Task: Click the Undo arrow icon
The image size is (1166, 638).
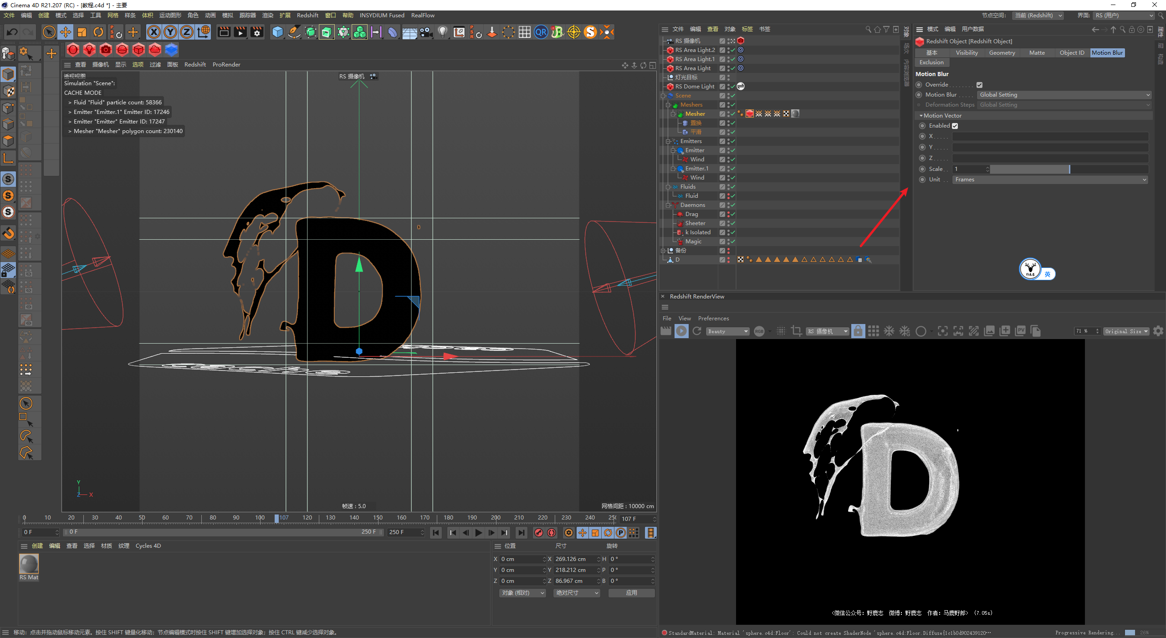Action: (12, 32)
